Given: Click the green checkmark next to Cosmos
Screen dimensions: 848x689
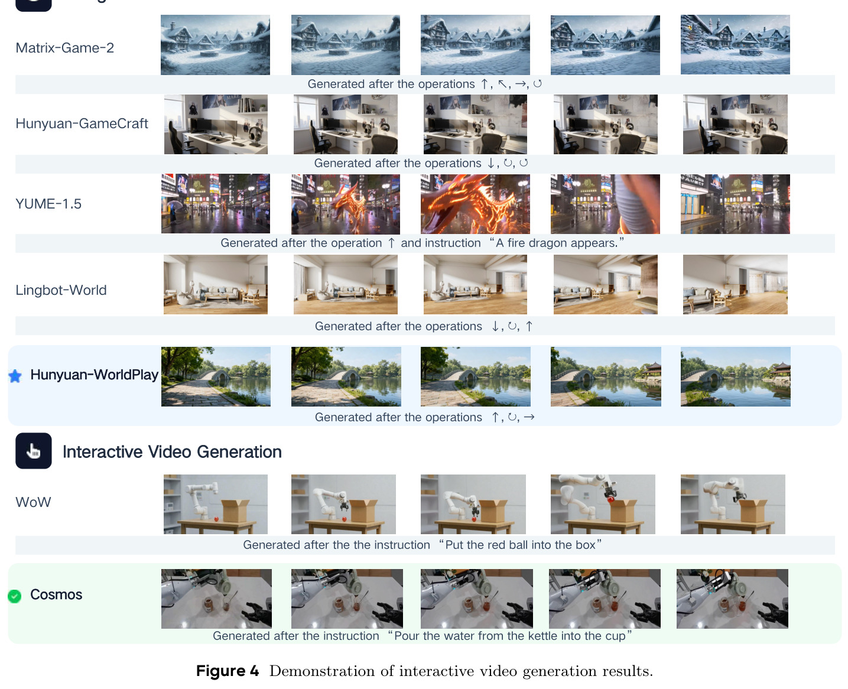Looking at the screenshot, I should (x=15, y=596).
